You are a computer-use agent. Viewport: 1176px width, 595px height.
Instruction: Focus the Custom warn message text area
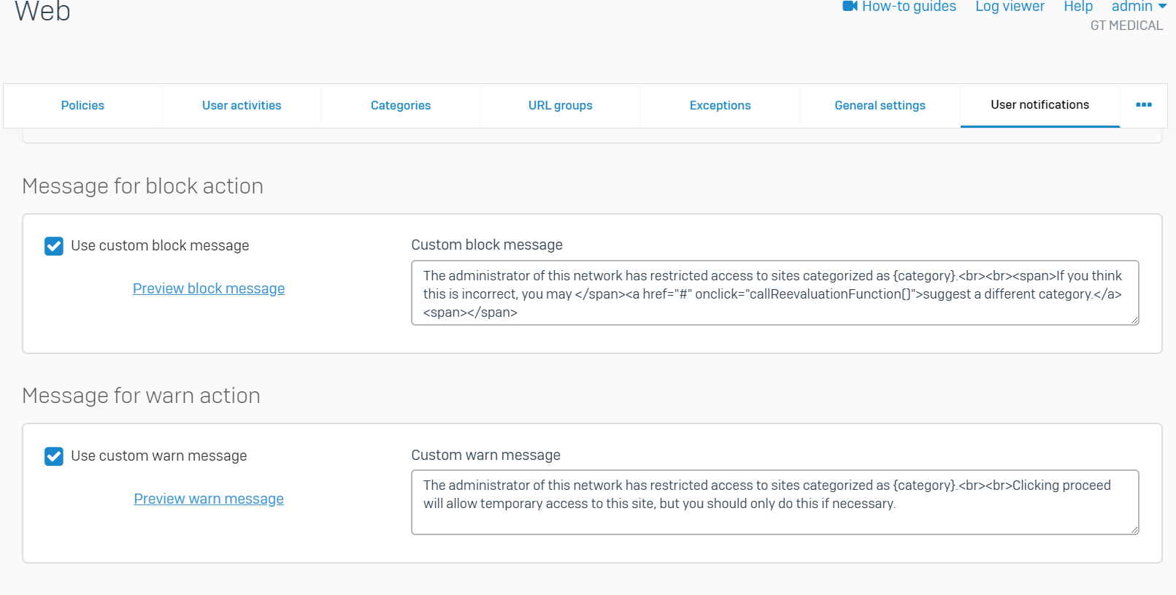tap(774, 503)
